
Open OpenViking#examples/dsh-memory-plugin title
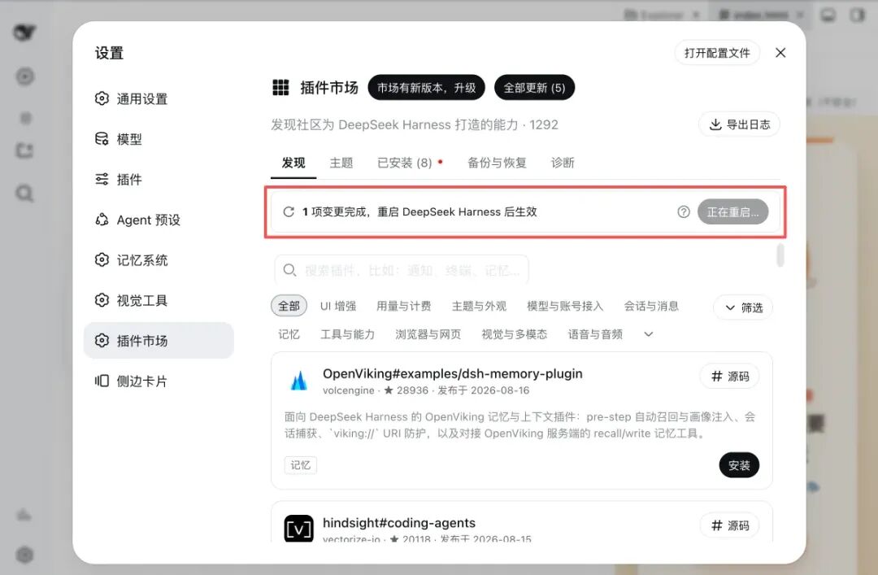click(x=453, y=374)
